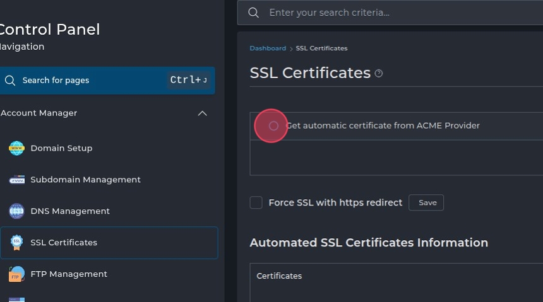Open the FTP Management menu label
Viewport: 543px width, 302px height.
[69, 274]
